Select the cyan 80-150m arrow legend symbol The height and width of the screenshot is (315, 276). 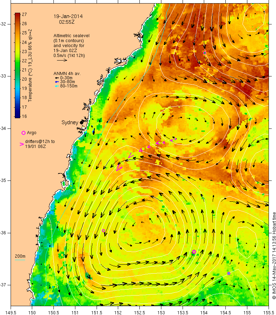pyautogui.click(x=57, y=86)
